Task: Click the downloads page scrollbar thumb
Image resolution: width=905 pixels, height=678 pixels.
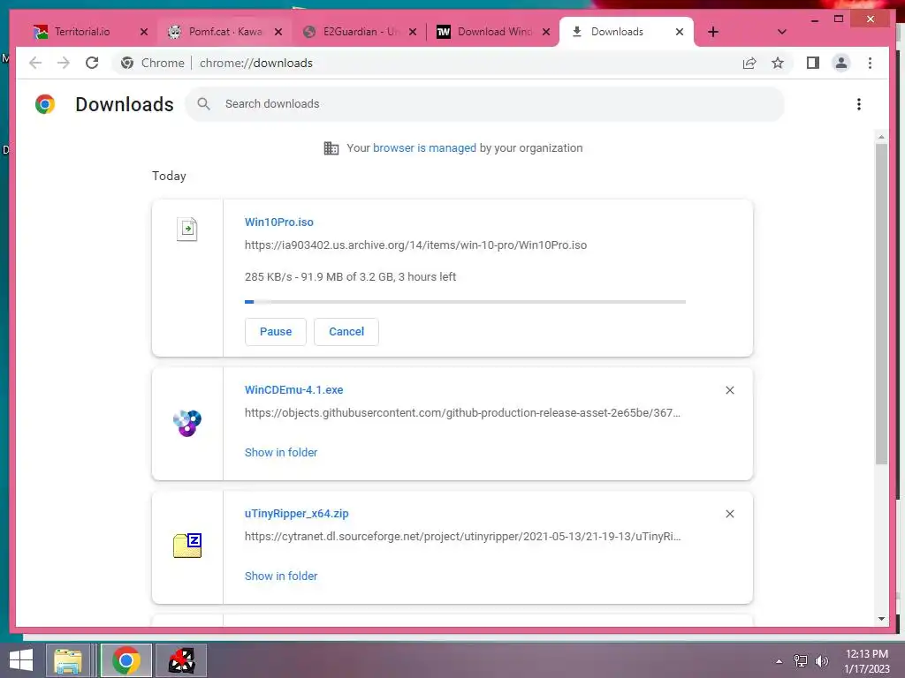Action: 881,304
